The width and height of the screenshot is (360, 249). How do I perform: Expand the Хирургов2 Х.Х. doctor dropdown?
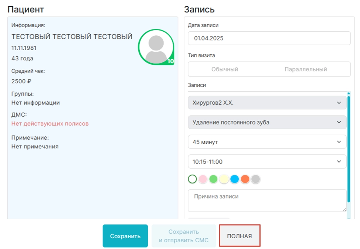[x=267, y=103]
